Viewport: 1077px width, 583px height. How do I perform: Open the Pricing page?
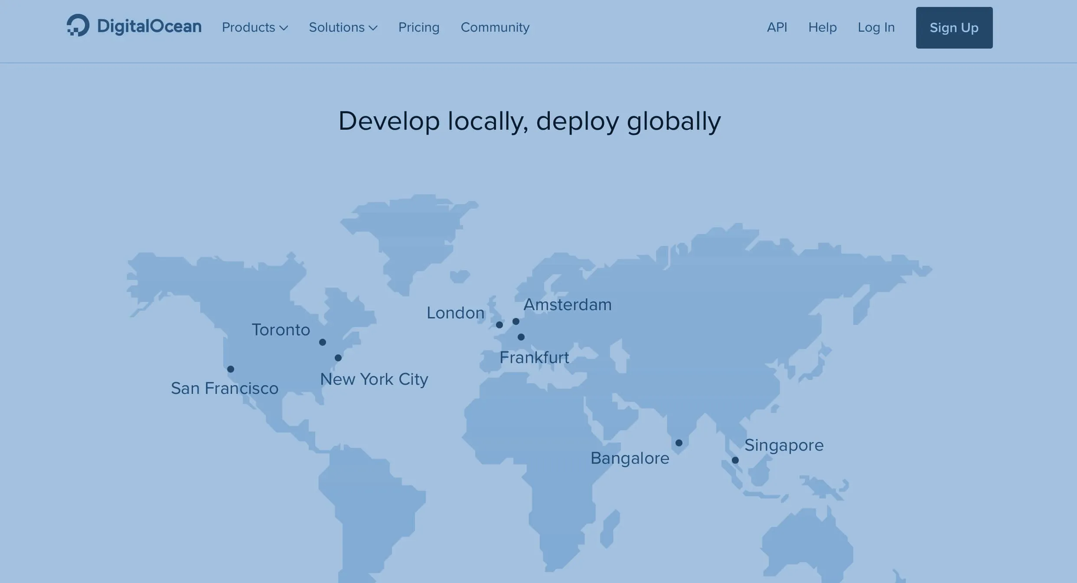coord(419,27)
